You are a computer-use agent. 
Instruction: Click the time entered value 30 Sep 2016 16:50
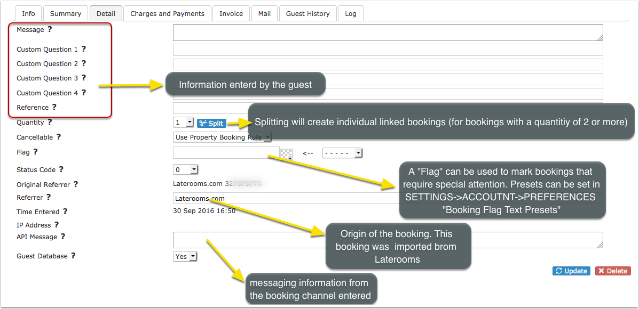pyautogui.click(x=204, y=211)
